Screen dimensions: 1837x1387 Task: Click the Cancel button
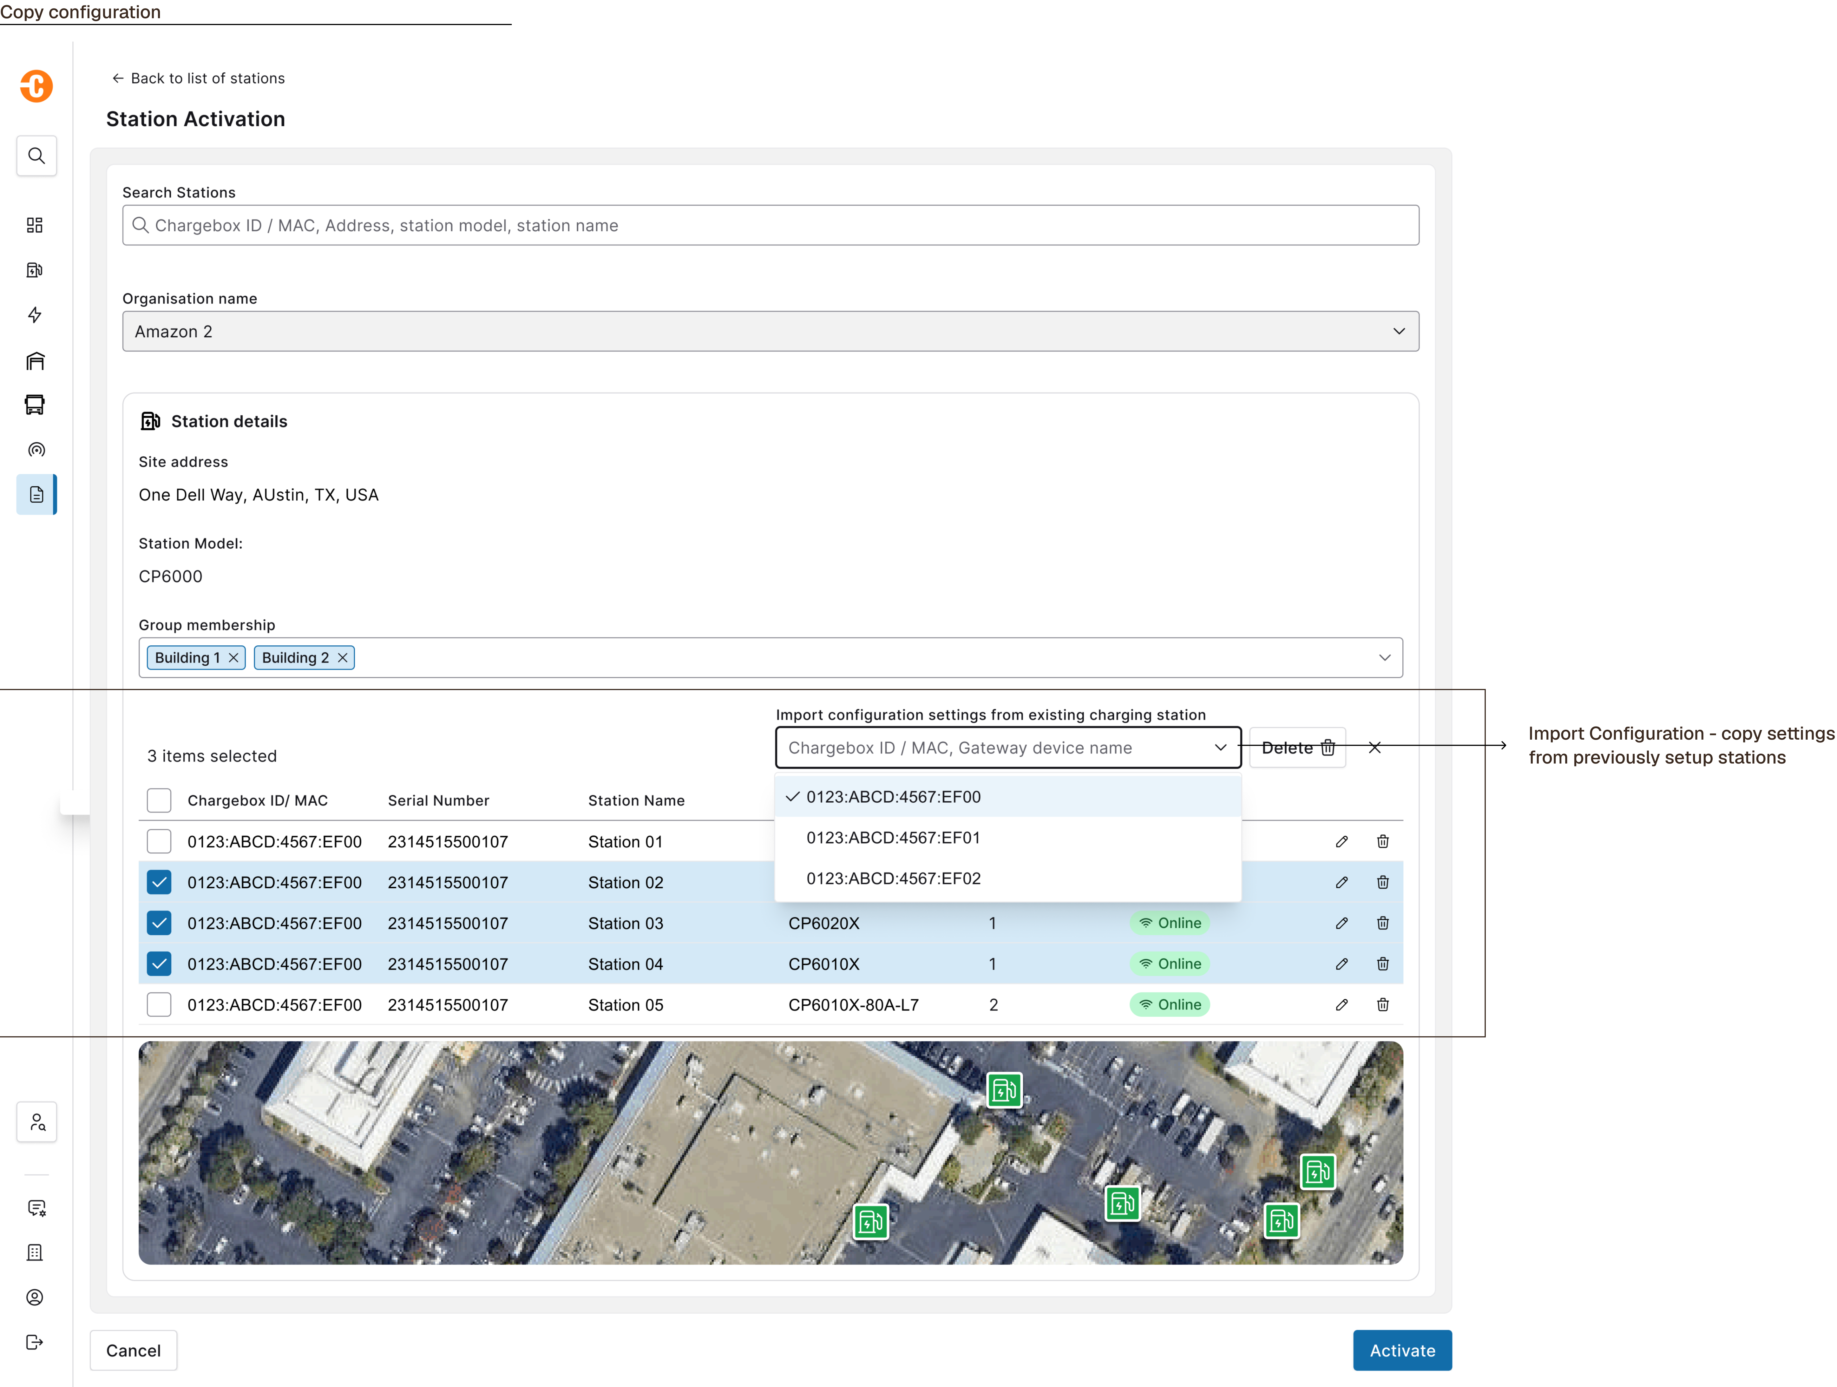coord(134,1351)
